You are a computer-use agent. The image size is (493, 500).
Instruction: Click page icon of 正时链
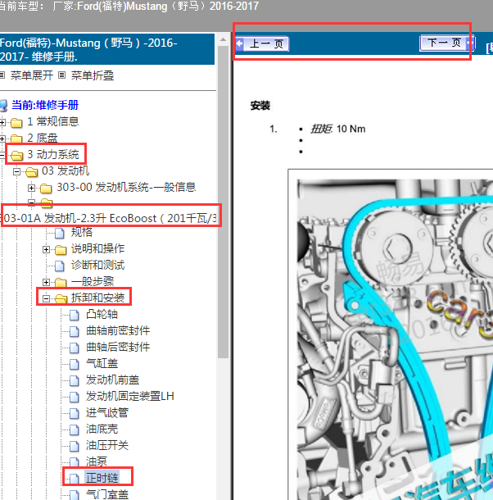(x=75, y=479)
